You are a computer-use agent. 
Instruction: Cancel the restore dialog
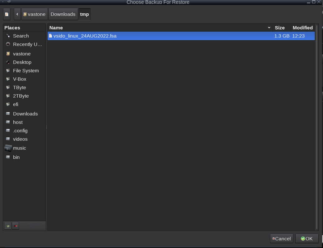click(x=282, y=239)
